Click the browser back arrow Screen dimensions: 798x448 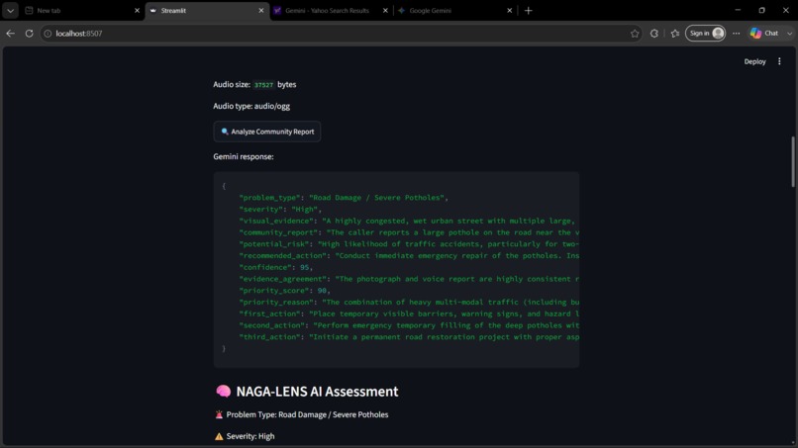(10, 33)
